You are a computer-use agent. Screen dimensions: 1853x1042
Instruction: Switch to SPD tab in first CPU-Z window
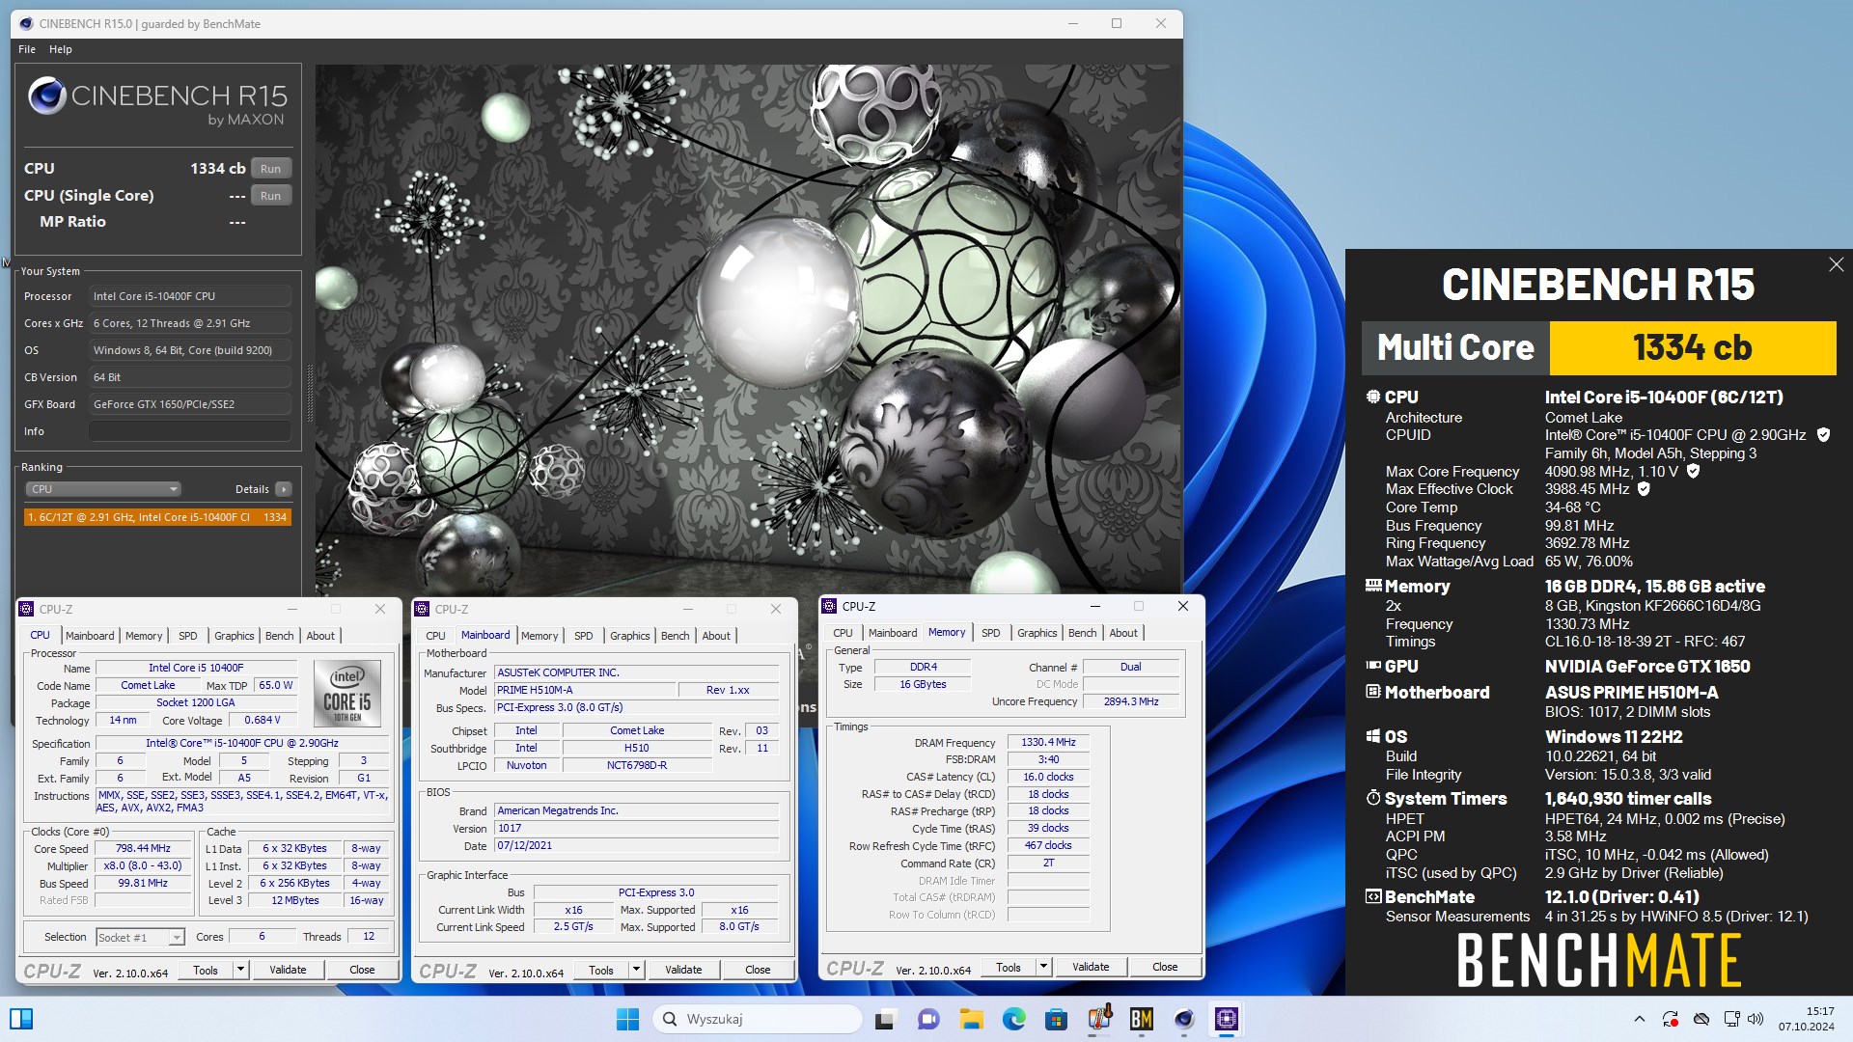(188, 636)
